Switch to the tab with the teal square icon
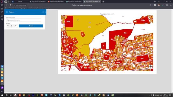Image resolution: width=173 pixels, height=97 pixels. coord(74,2)
